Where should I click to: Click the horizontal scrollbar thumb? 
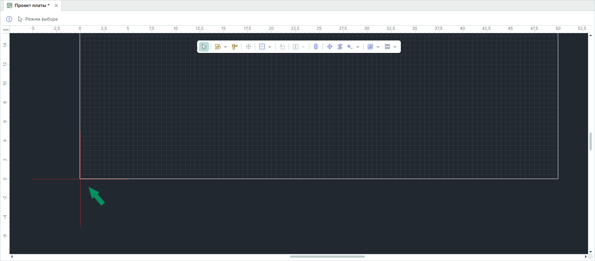point(327,257)
